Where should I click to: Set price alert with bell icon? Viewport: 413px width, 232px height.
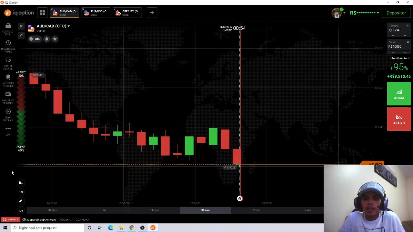47,39
